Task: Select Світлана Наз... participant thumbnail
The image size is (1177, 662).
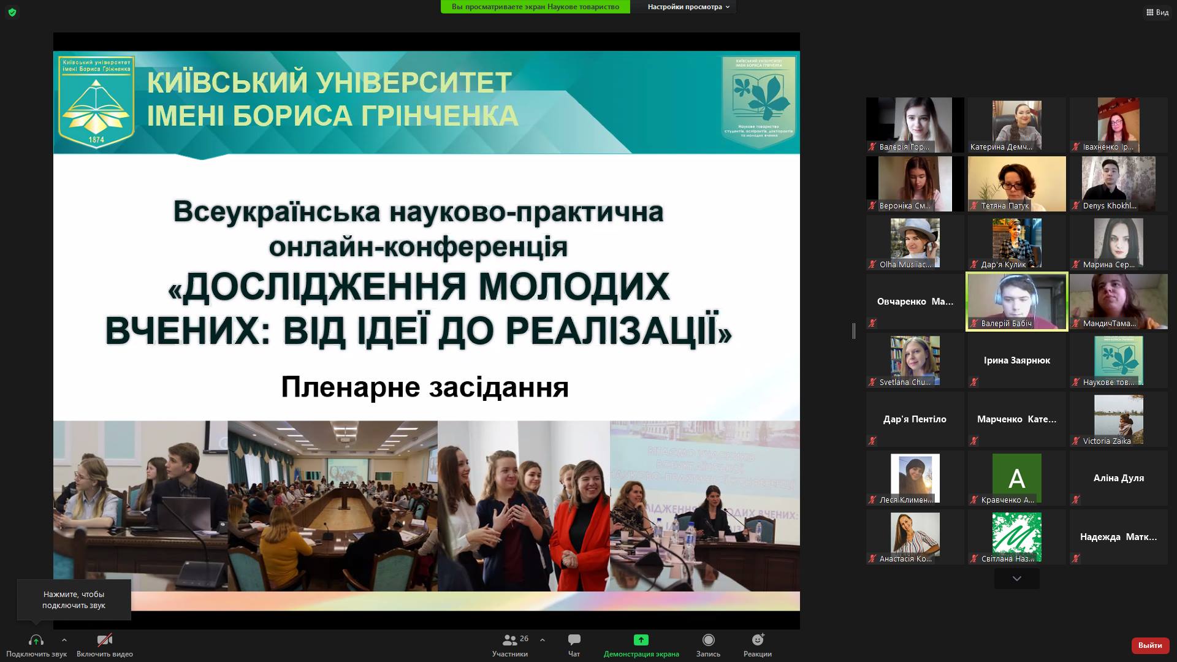Action: [1017, 537]
